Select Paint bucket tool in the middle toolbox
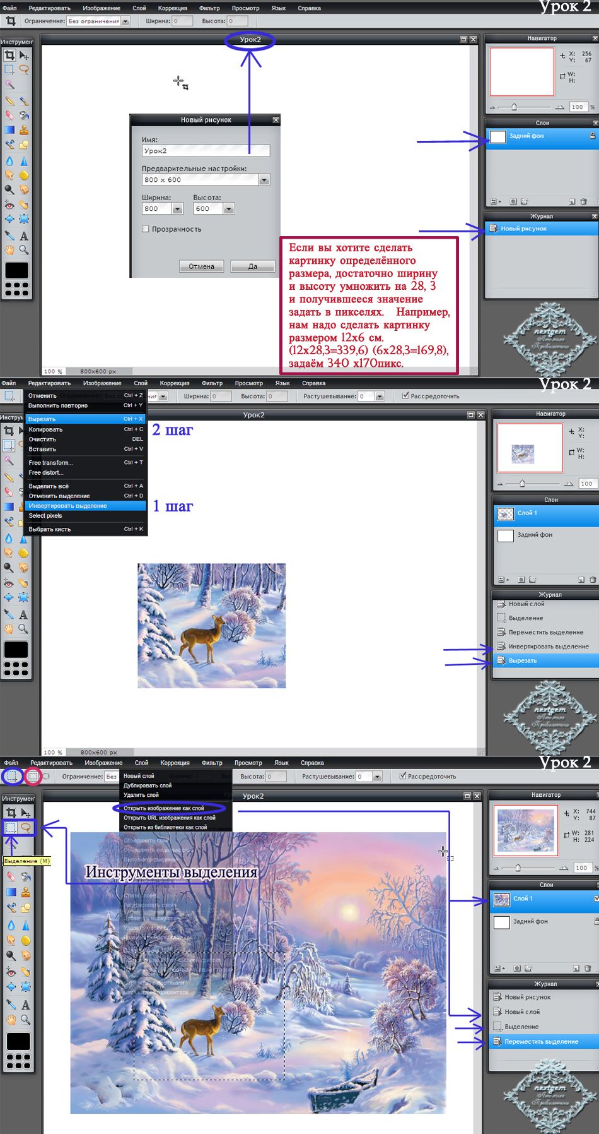Image resolution: width=599 pixels, height=1134 pixels. (9, 506)
